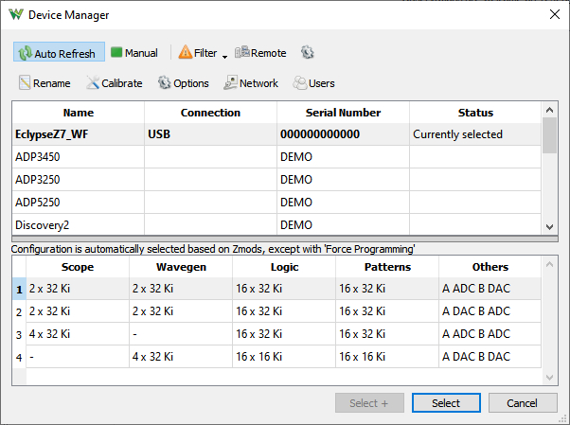The image size is (570, 425).
Task: Click the device list scrollbar thumb
Action: (x=549, y=135)
